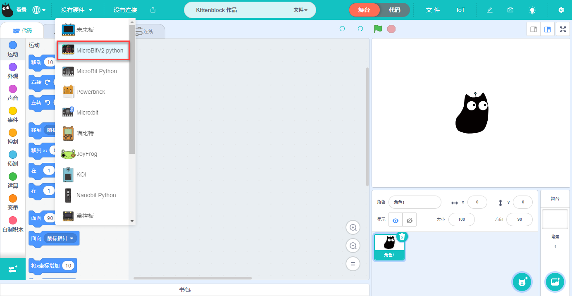Screen dimensions: 572x296
Task: Choose 喵比特 from hardware list
Action: tap(92, 133)
